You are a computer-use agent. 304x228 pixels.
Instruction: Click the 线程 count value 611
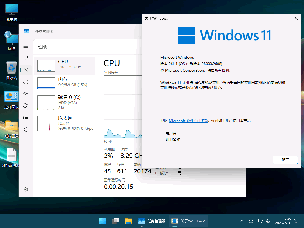click(x=122, y=171)
